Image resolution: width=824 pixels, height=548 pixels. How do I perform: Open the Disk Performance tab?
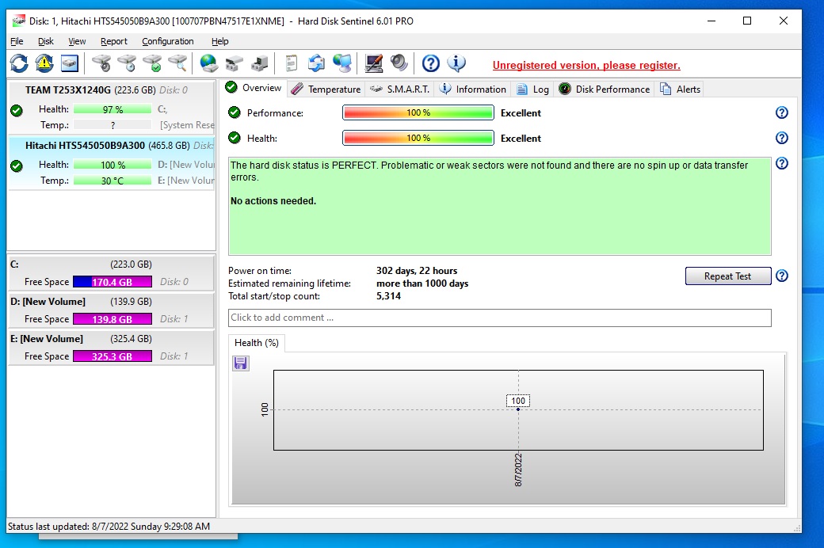click(x=605, y=89)
